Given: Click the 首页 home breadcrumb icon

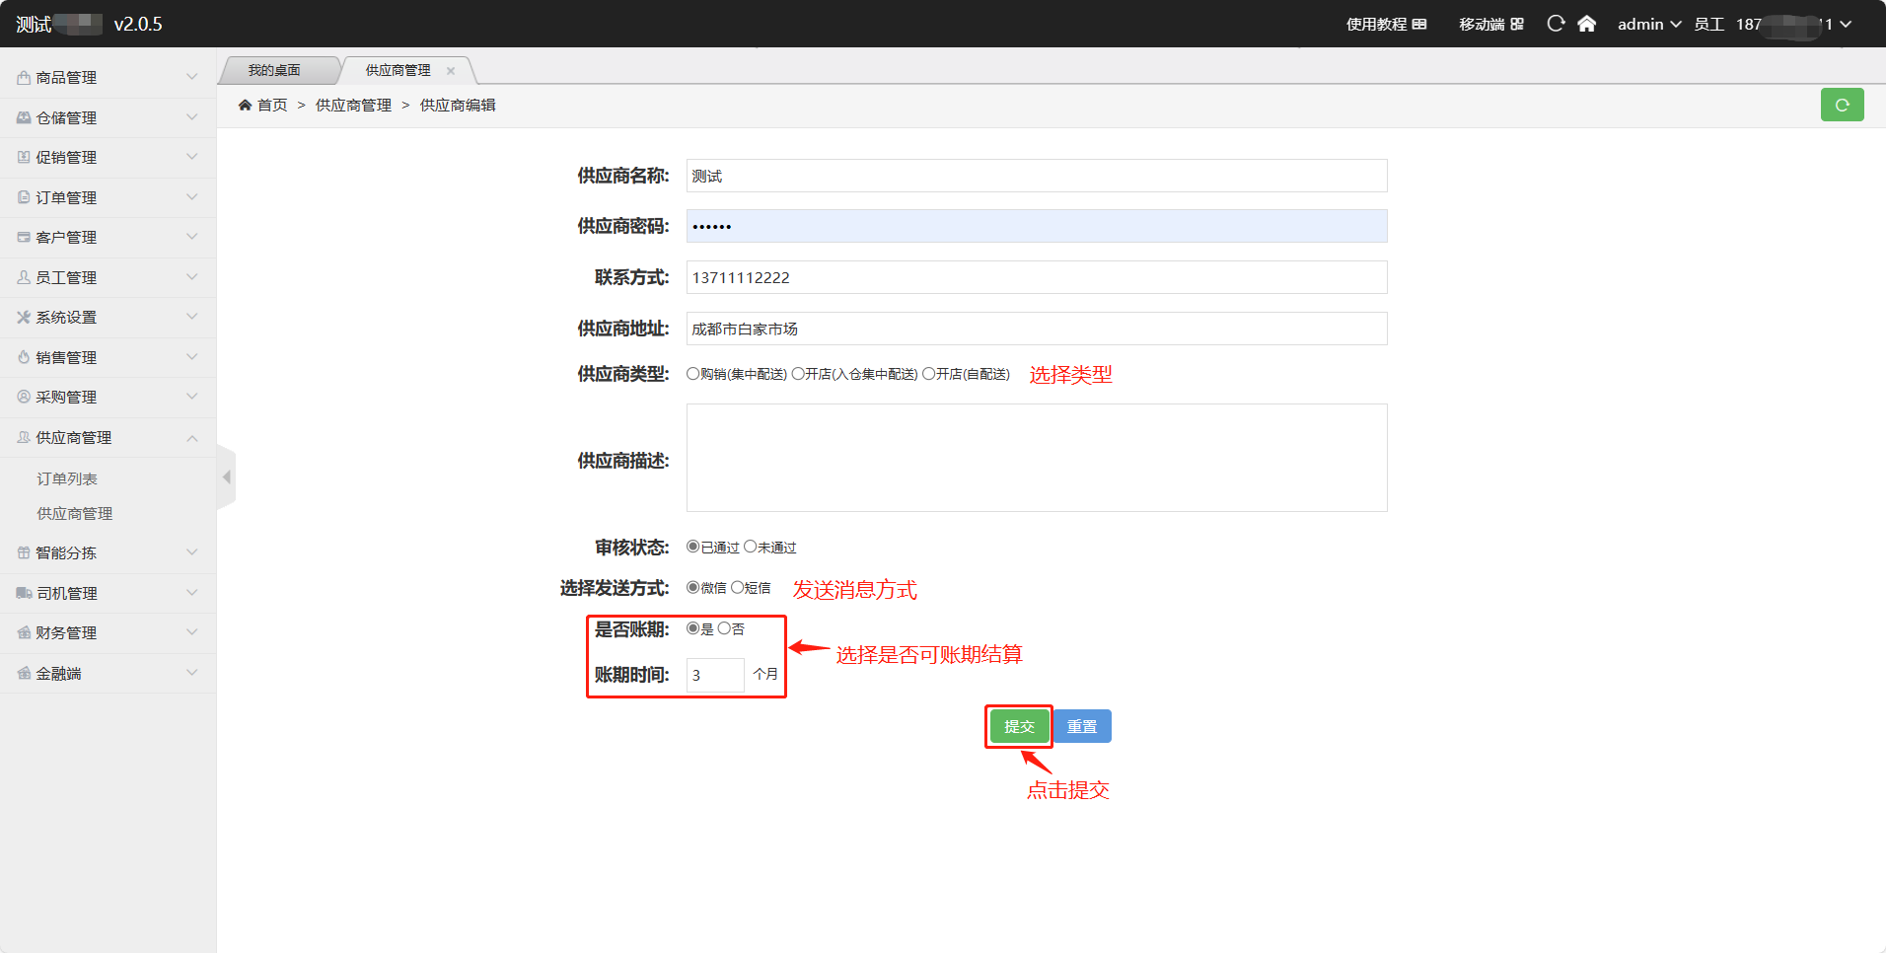Looking at the screenshot, I should tap(245, 106).
